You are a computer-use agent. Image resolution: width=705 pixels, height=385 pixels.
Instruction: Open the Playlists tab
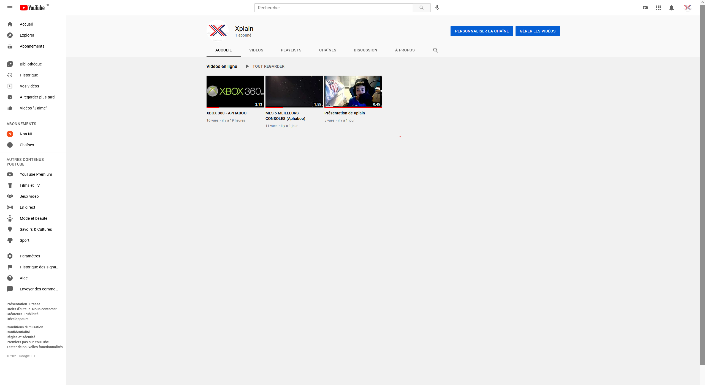coord(291,50)
